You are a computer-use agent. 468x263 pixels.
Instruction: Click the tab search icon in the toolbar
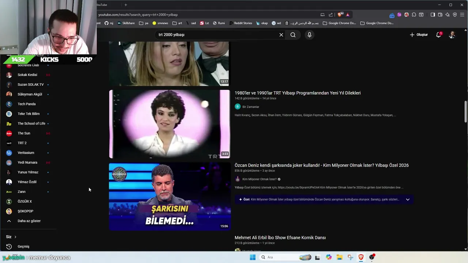tap(421, 15)
